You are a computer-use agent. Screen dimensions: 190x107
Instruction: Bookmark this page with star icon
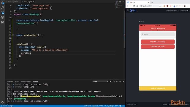tap(160, 6)
